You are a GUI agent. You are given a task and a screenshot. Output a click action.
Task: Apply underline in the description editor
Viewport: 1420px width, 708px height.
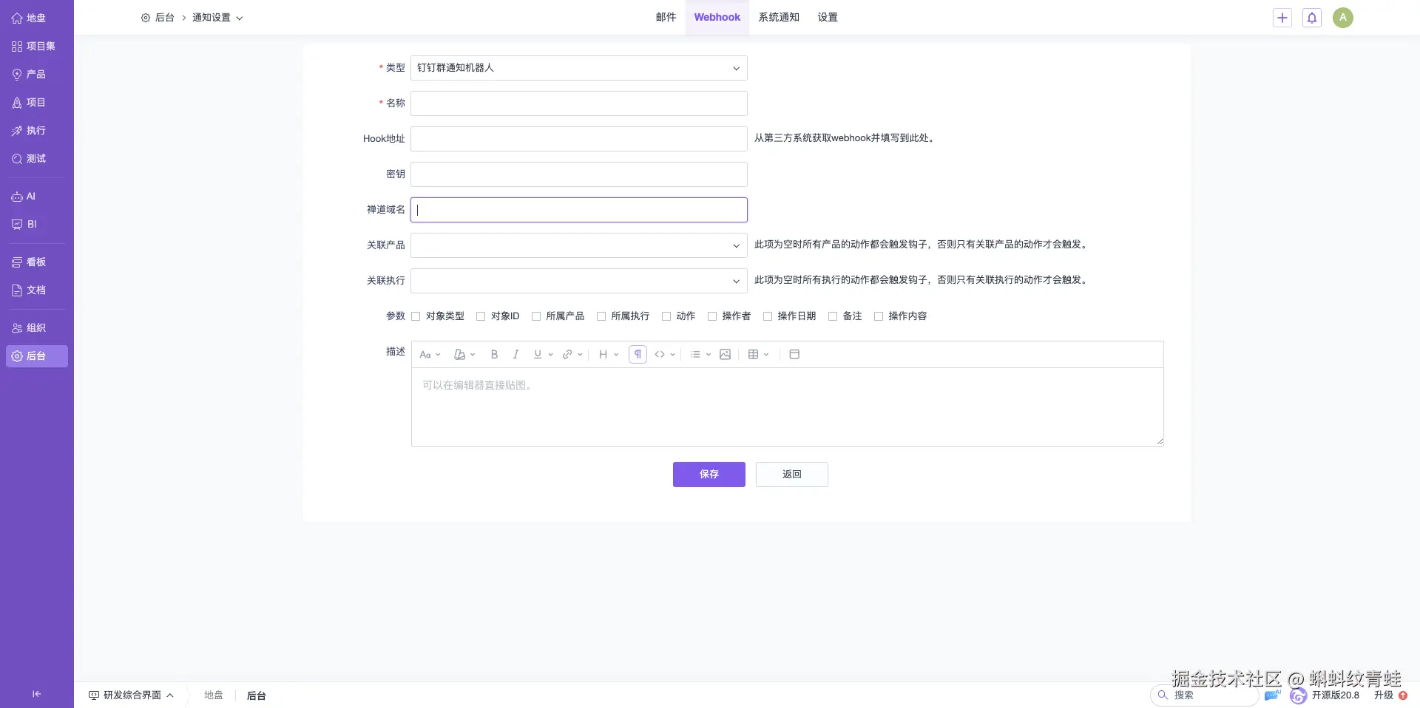(538, 355)
